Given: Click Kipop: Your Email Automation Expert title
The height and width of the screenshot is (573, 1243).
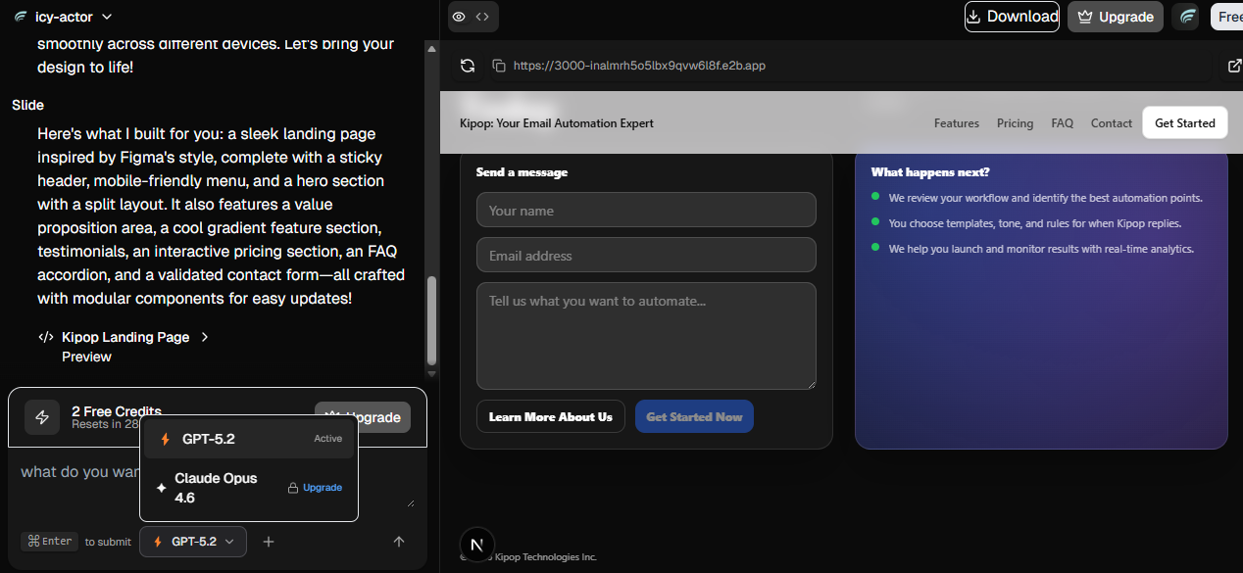Looking at the screenshot, I should pyautogui.click(x=557, y=123).
